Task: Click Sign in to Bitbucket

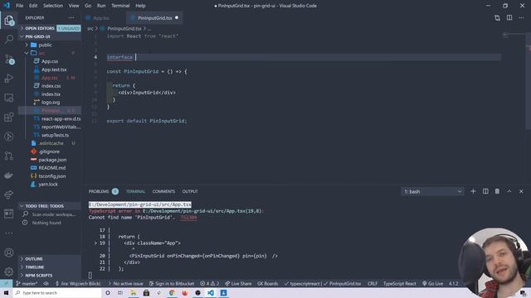Action: [172, 283]
